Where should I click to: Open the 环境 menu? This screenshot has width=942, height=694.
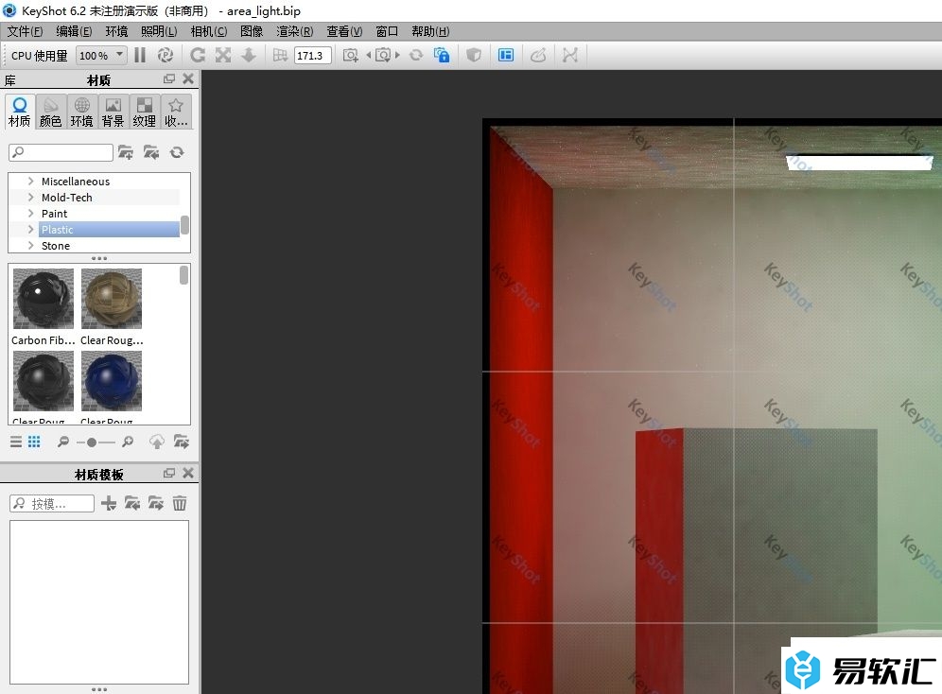point(116,31)
